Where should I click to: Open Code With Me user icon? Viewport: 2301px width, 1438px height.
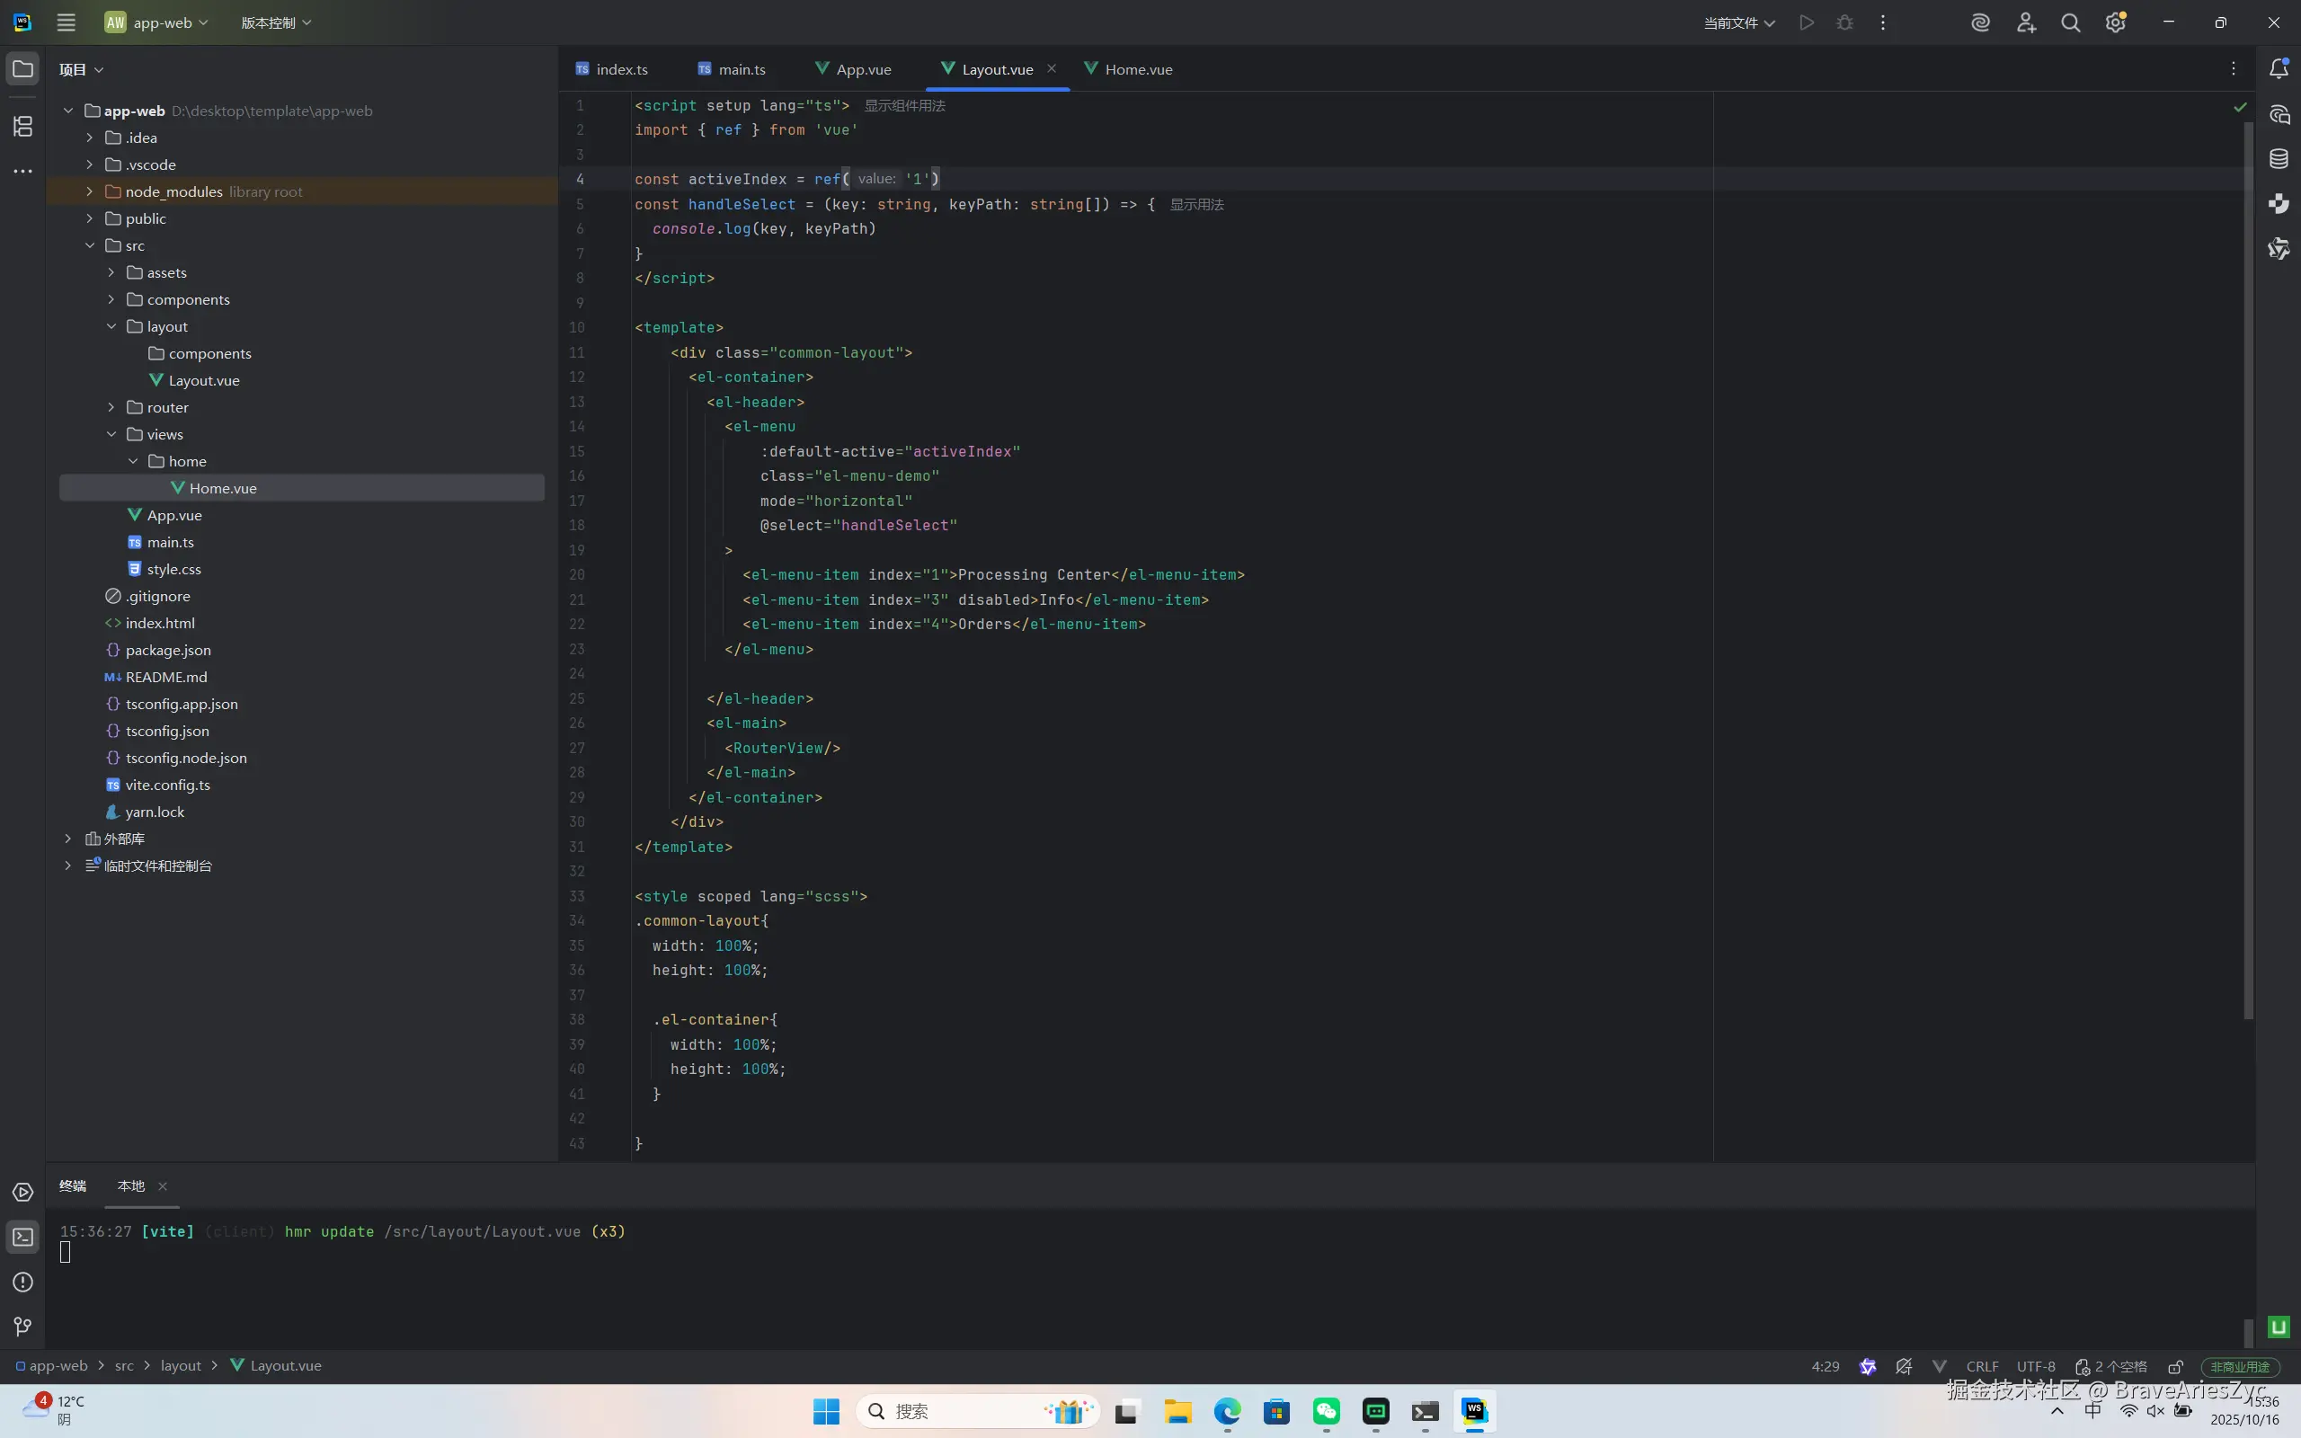[2025, 22]
